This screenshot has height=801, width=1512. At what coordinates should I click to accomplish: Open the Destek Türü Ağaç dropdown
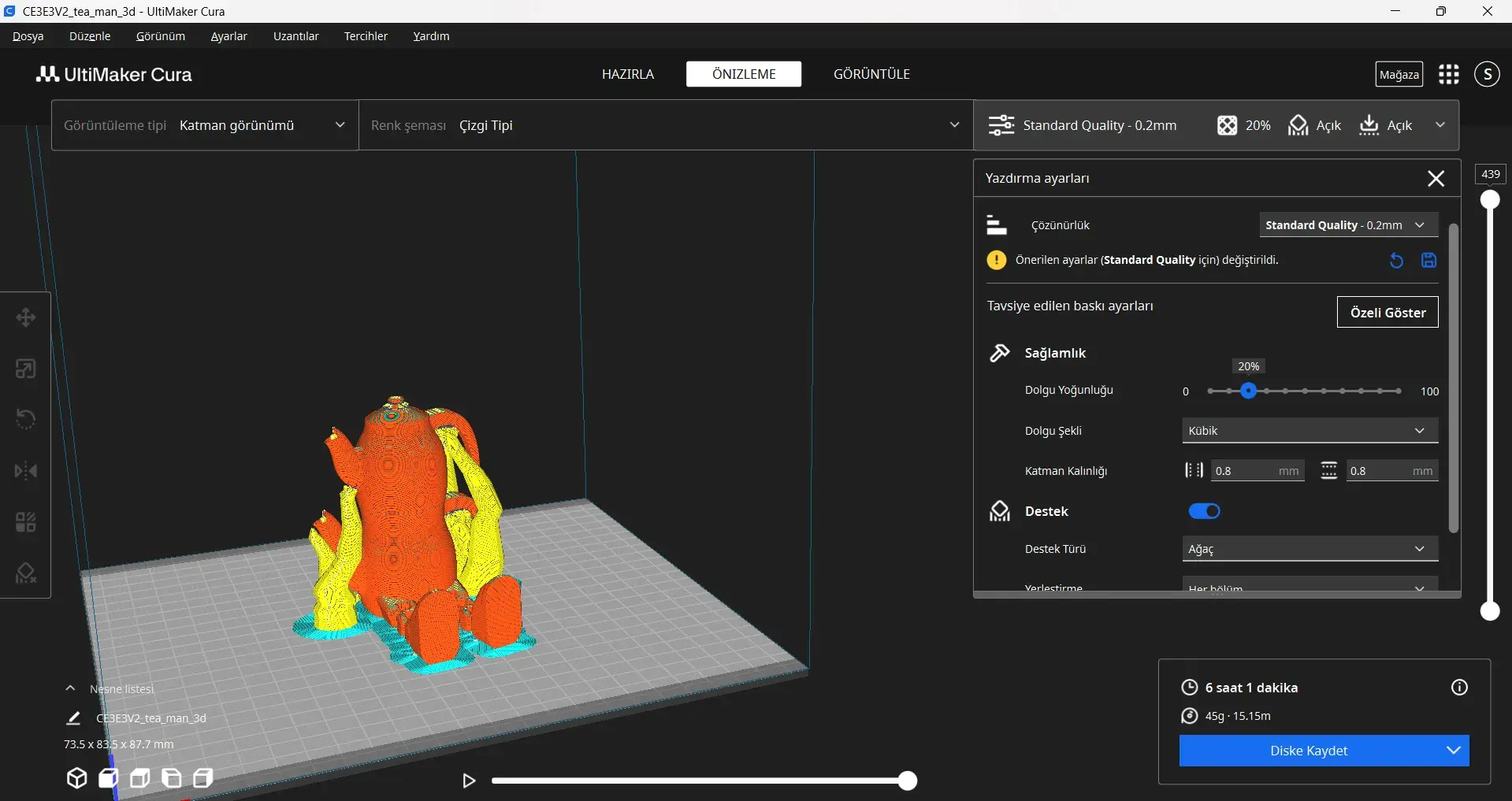1310,549
